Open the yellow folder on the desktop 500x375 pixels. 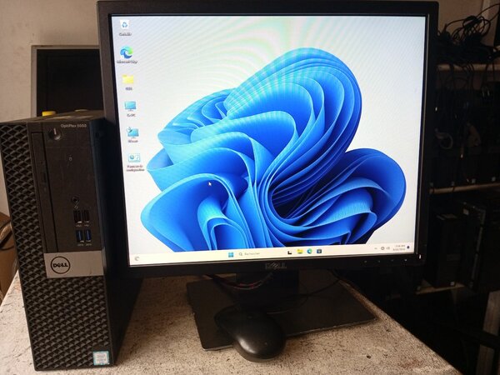pyautogui.click(x=128, y=82)
